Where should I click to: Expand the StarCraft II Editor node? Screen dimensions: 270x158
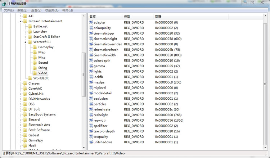pos(26,37)
